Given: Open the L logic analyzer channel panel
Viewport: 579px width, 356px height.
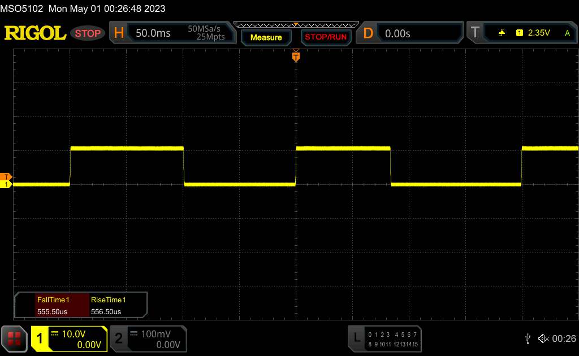Looking at the screenshot, I should point(384,338).
